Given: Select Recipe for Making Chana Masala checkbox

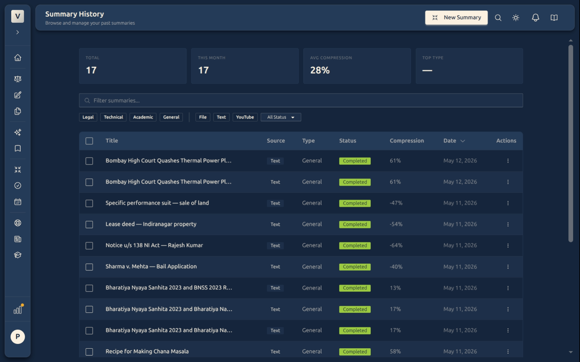Looking at the screenshot, I should tap(89, 352).
